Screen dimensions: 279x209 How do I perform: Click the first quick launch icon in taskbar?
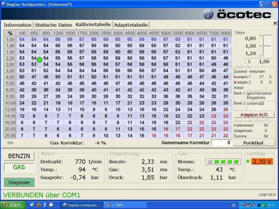click(x=32, y=205)
